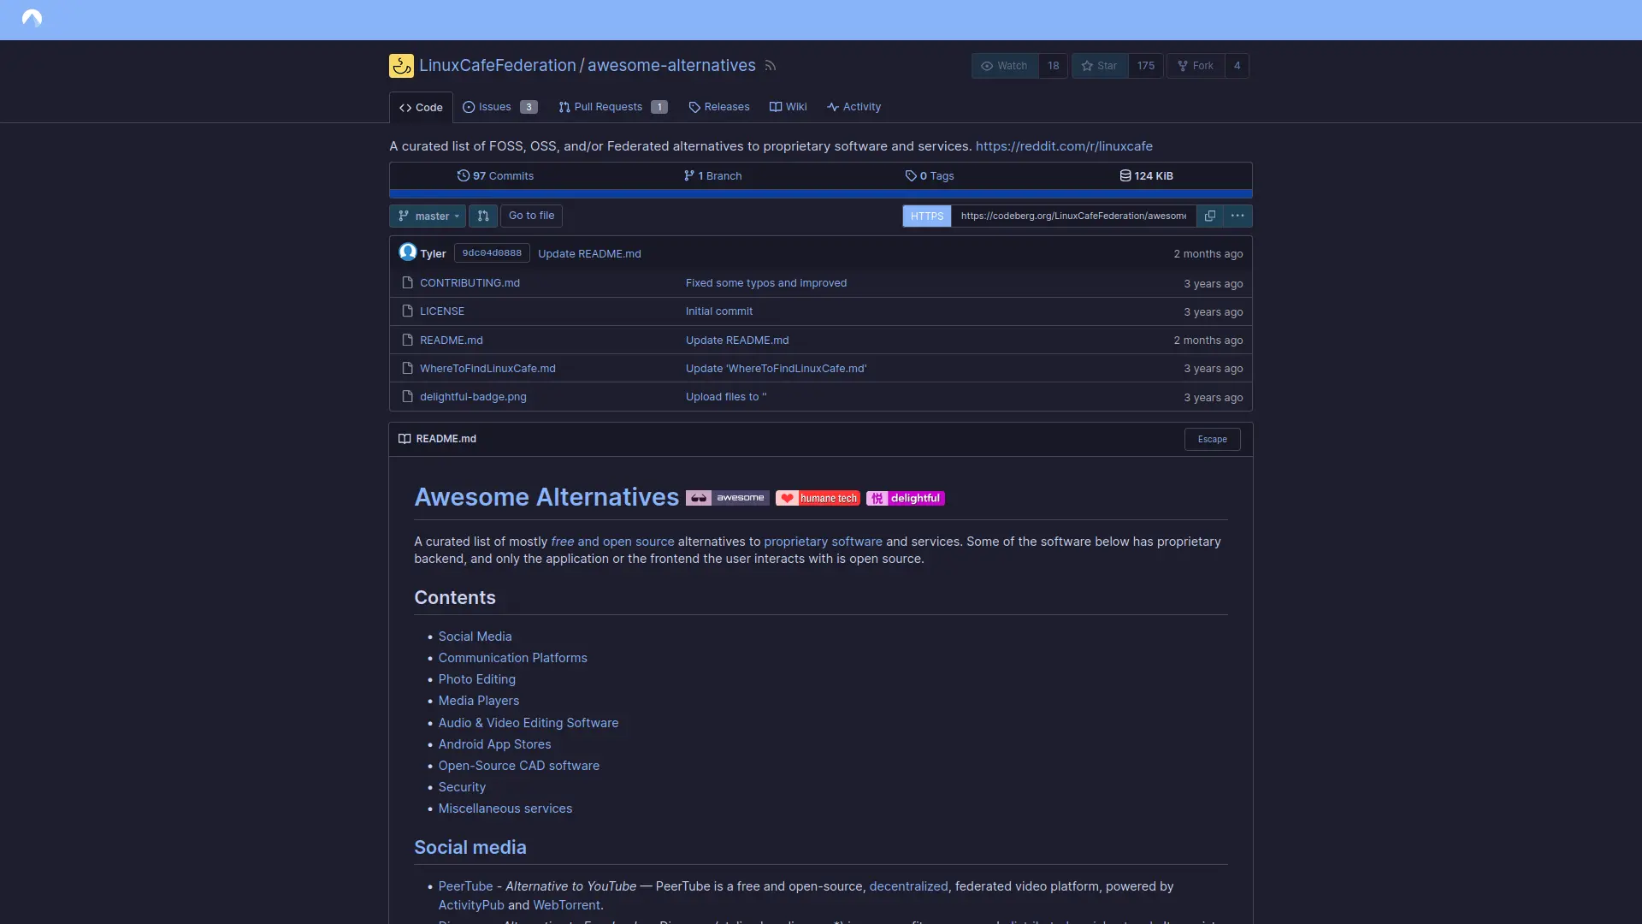Open the 'Initial commit' message link

(719, 311)
